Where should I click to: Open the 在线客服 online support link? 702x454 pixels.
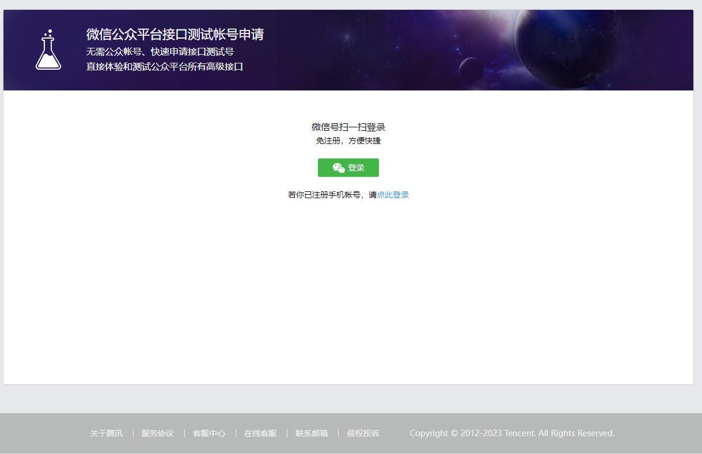click(260, 433)
